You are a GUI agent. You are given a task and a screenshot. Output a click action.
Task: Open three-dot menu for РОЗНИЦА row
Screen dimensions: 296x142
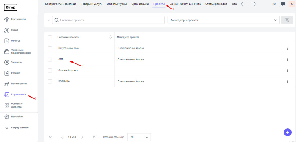(x=287, y=81)
